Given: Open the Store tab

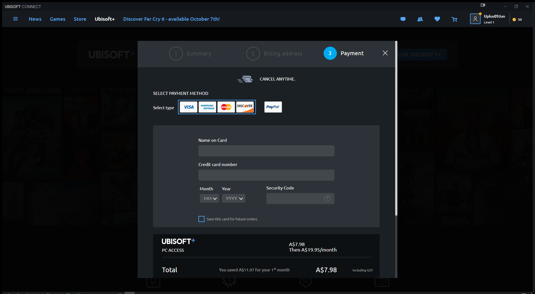Looking at the screenshot, I should coord(80,19).
